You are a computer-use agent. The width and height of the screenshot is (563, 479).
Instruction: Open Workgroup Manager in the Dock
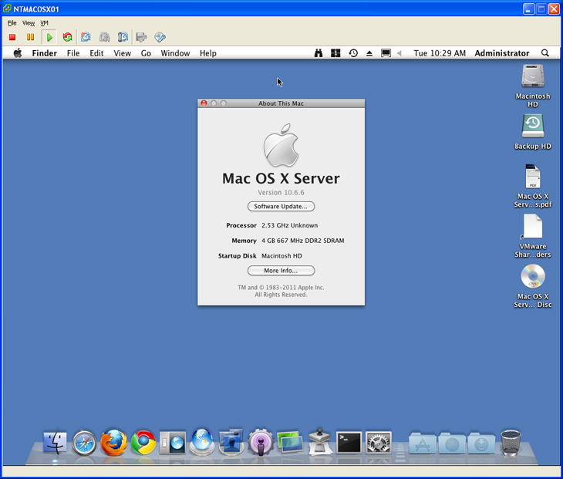[231, 442]
